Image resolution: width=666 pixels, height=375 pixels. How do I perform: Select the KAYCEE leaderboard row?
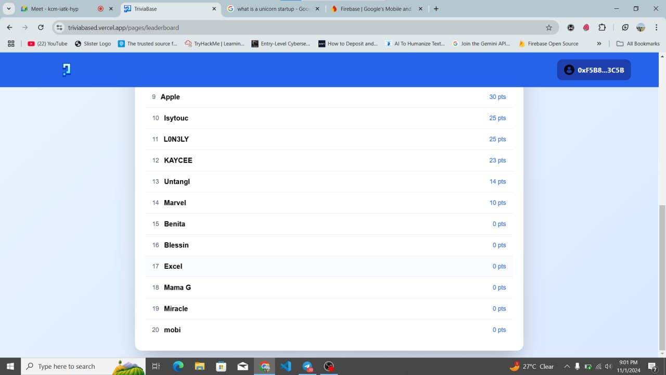pos(329,160)
